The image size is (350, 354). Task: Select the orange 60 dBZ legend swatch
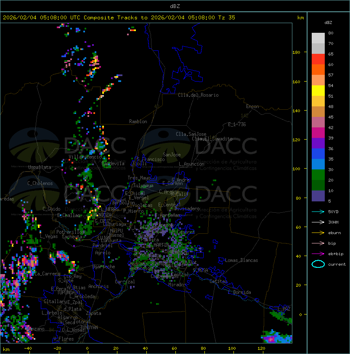(318, 69)
